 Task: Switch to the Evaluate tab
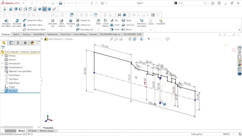(x=93, y=34)
